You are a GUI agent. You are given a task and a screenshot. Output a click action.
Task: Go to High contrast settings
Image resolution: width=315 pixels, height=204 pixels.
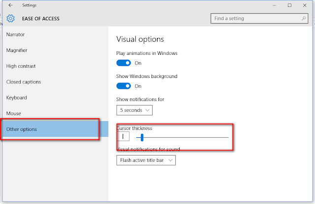21,66
